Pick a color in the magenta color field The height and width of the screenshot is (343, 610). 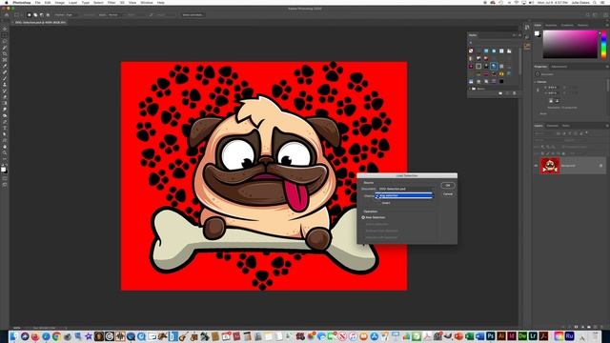570,45
